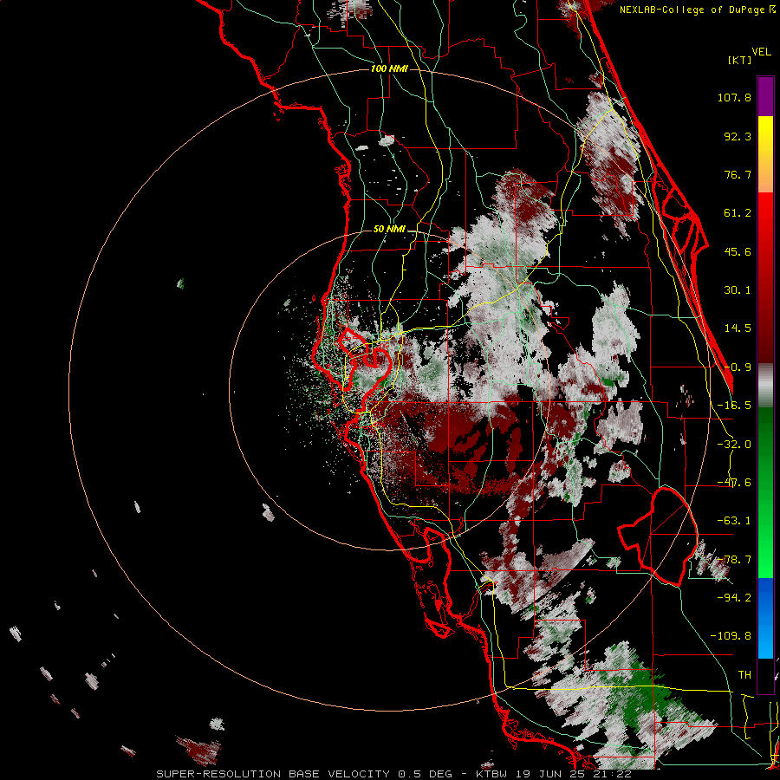This screenshot has height=780, width=780.
Task: Click the -109.8 velocity scale value
Action: [731, 636]
